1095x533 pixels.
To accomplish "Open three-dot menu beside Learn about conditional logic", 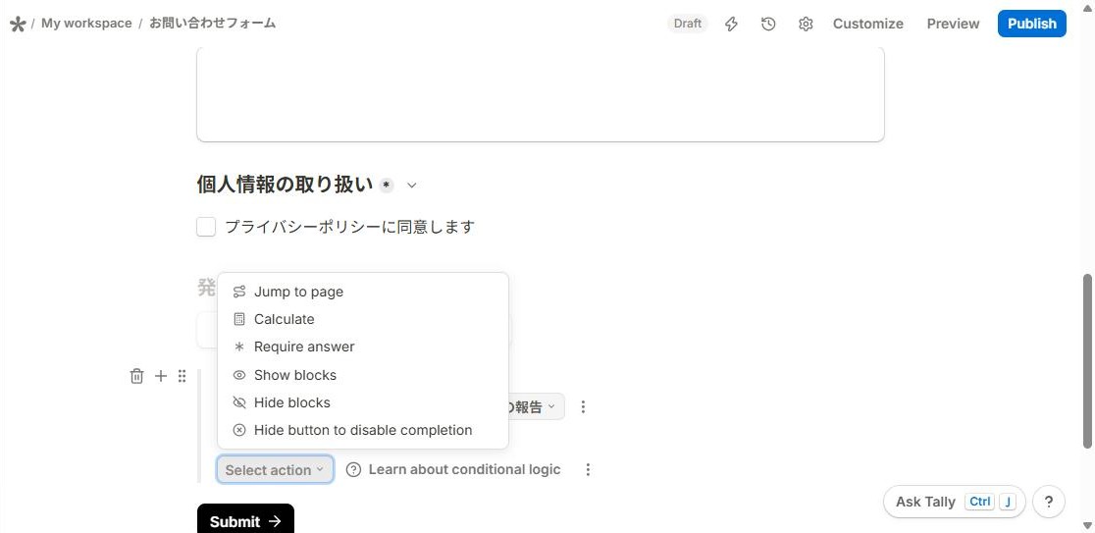I will 588,469.
